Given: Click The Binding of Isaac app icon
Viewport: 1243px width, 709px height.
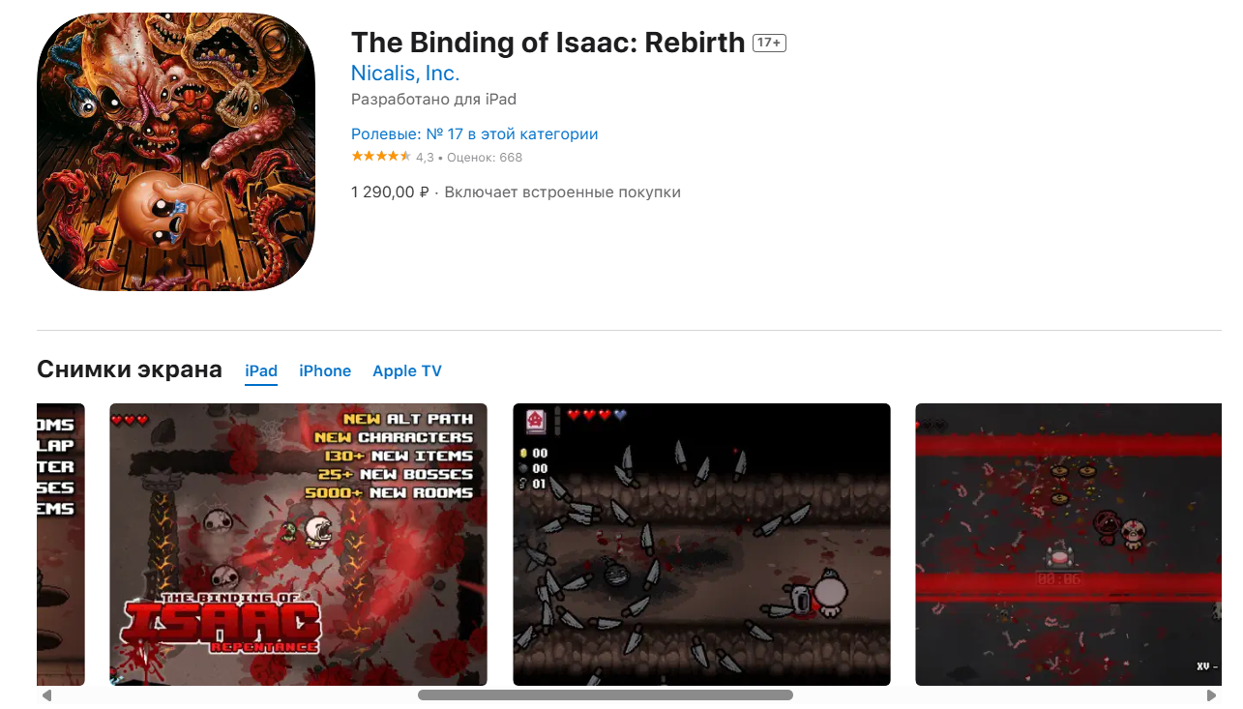Looking at the screenshot, I should [176, 152].
